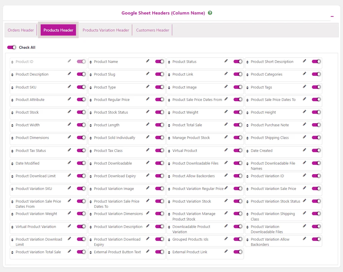Open the help tooltip beside the title
Image resolution: width=343 pixels, height=272 pixels.
coord(210,13)
